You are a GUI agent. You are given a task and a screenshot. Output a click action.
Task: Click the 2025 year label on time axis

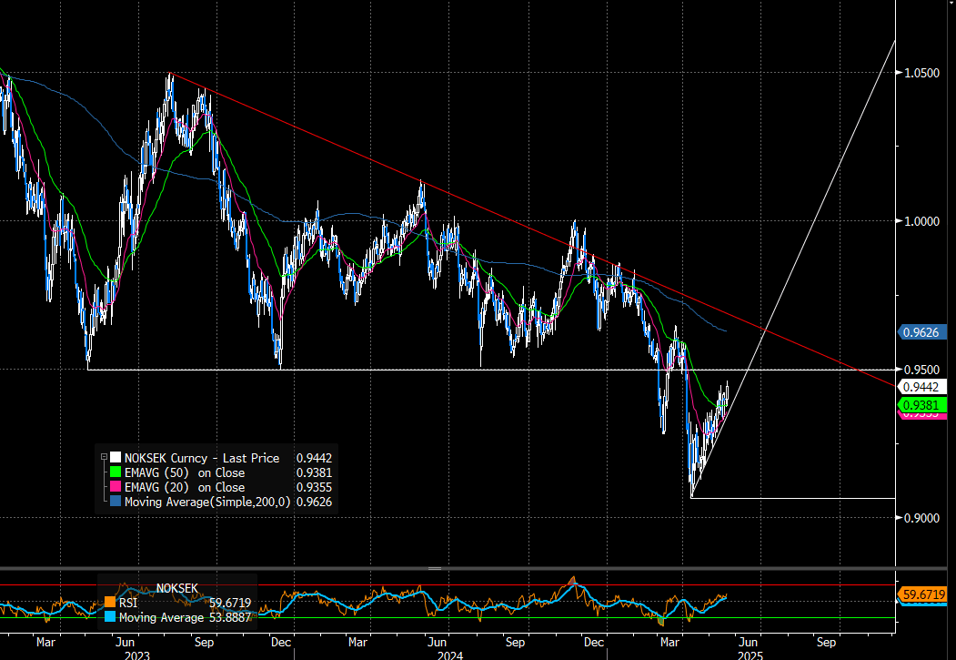[750, 654]
